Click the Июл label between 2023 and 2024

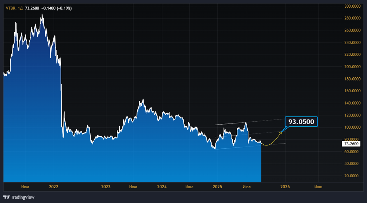pyautogui.click(x=133, y=187)
